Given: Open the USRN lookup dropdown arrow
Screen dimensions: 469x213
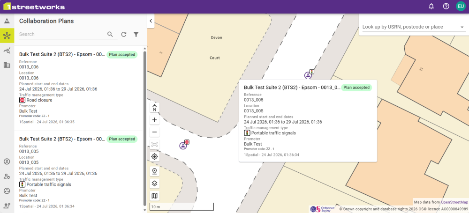Looking at the screenshot, I should coord(462,27).
